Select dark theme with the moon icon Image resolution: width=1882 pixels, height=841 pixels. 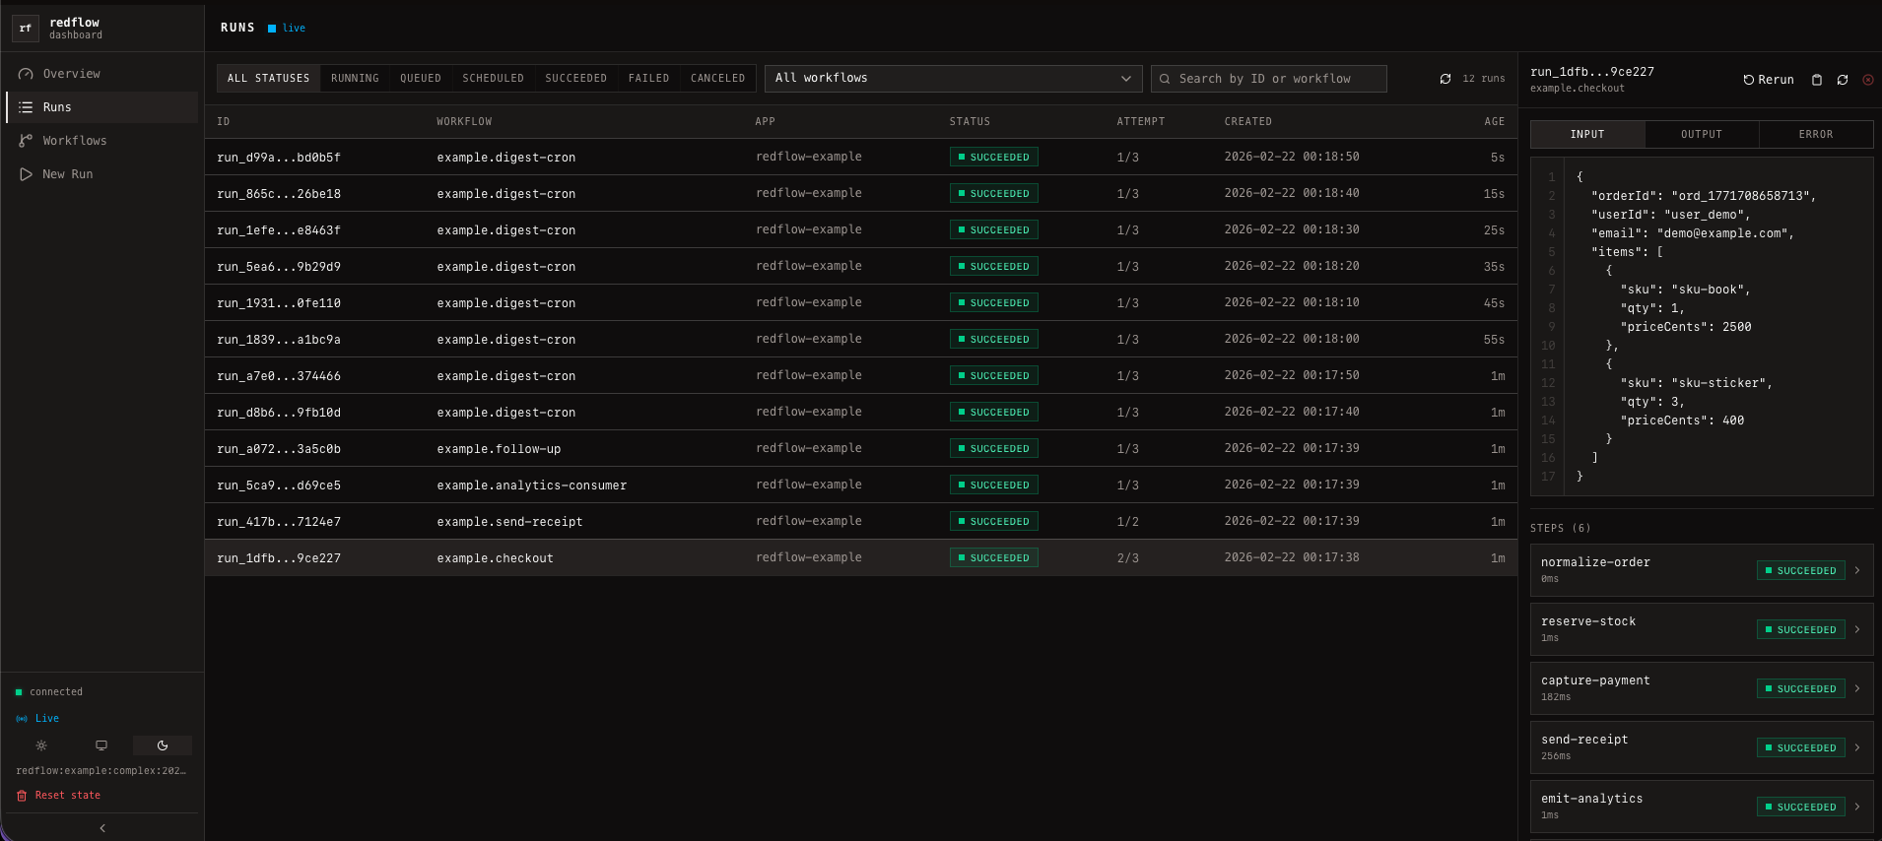163,745
